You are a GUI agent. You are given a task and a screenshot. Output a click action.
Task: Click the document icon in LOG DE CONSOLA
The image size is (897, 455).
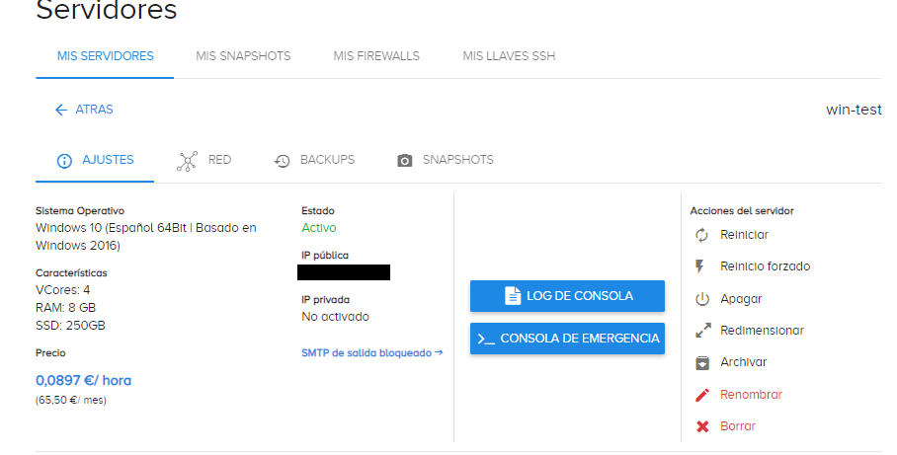point(513,295)
